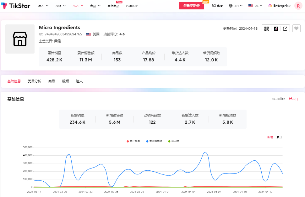Click the 主营类目: 保健 label
The height and width of the screenshot is (197, 305).
pos(50,41)
